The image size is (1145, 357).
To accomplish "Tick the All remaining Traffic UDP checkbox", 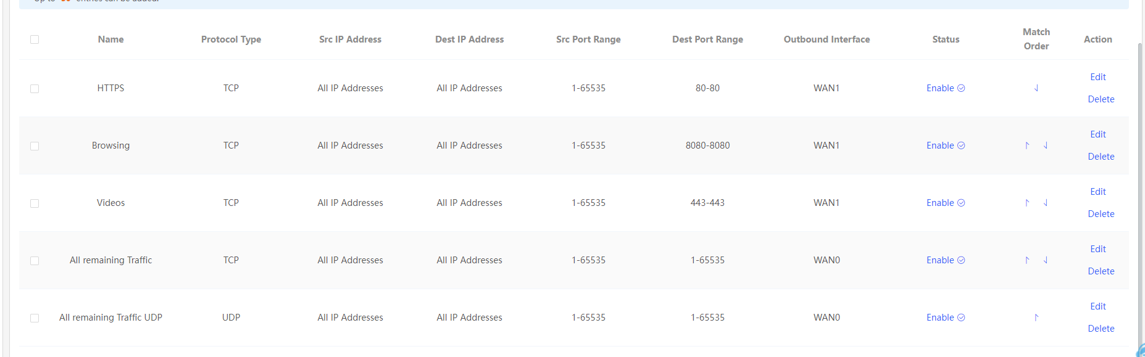I will click(35, 318).
